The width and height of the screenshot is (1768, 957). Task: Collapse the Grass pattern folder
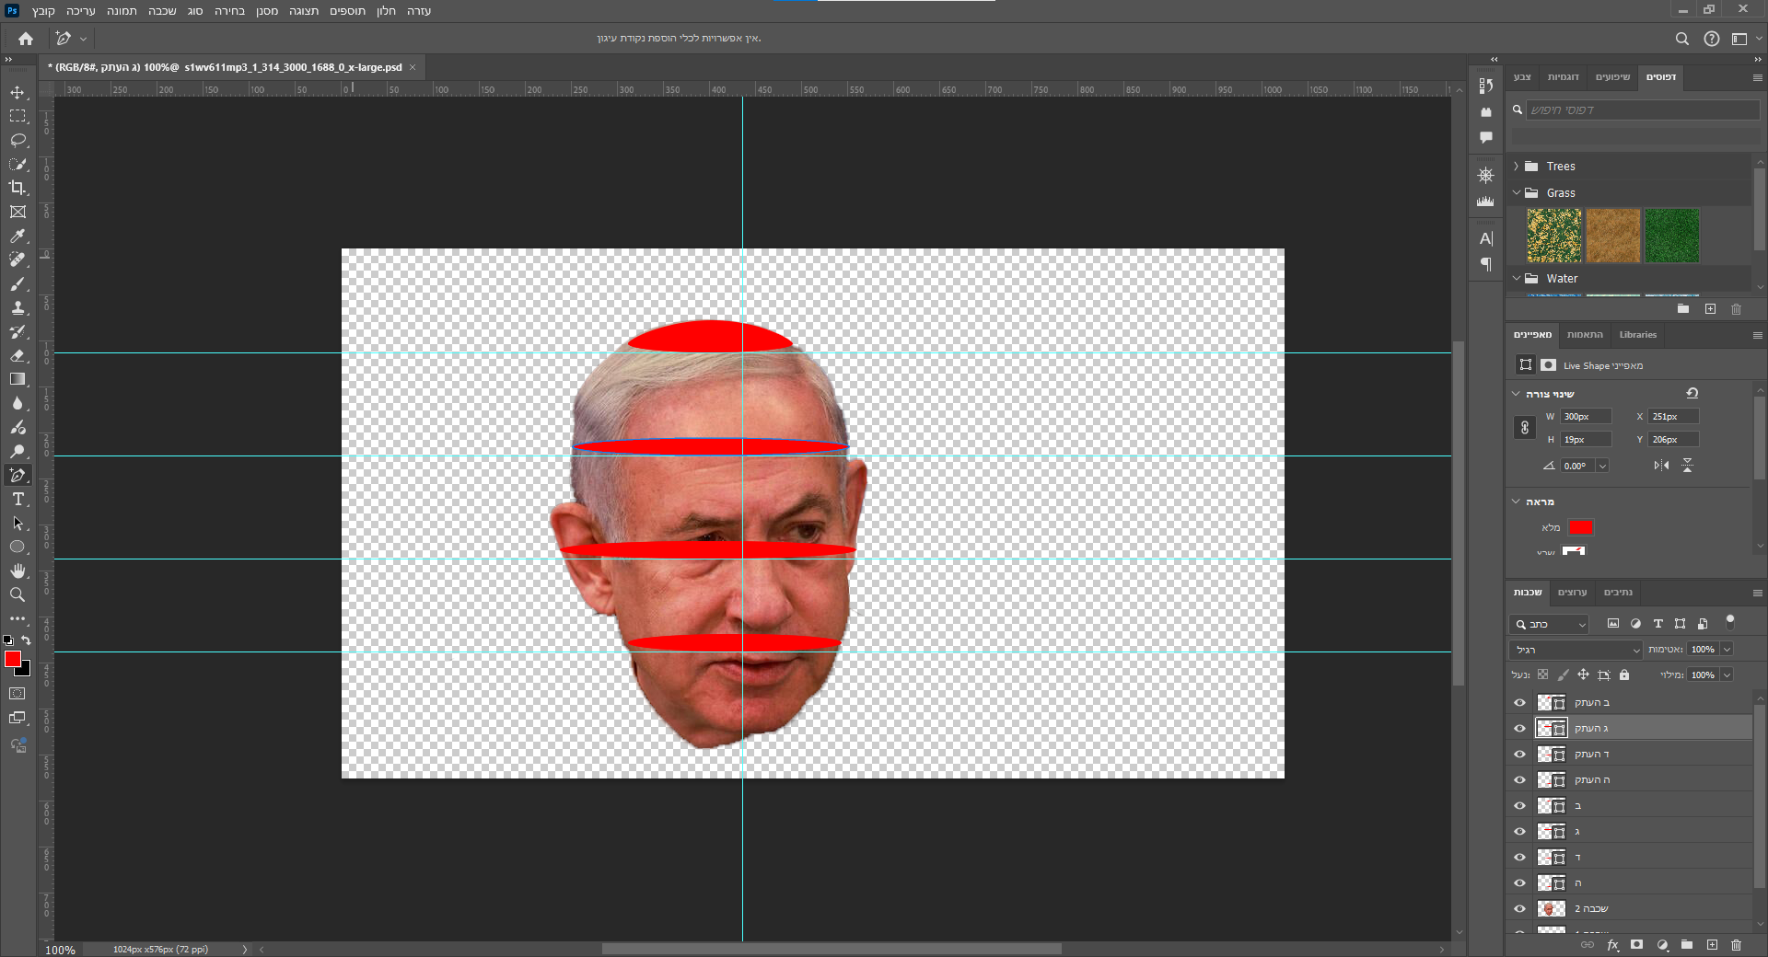tap(1516, 193)
